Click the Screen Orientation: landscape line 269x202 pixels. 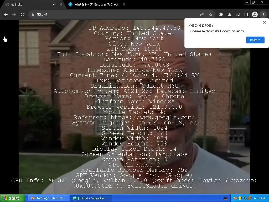tap(134, 154)
